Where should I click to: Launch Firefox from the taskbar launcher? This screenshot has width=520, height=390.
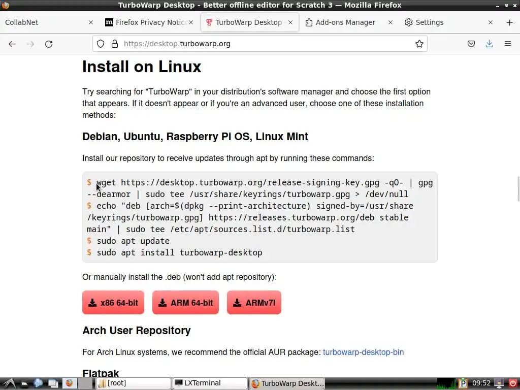[x=69, y=383]
